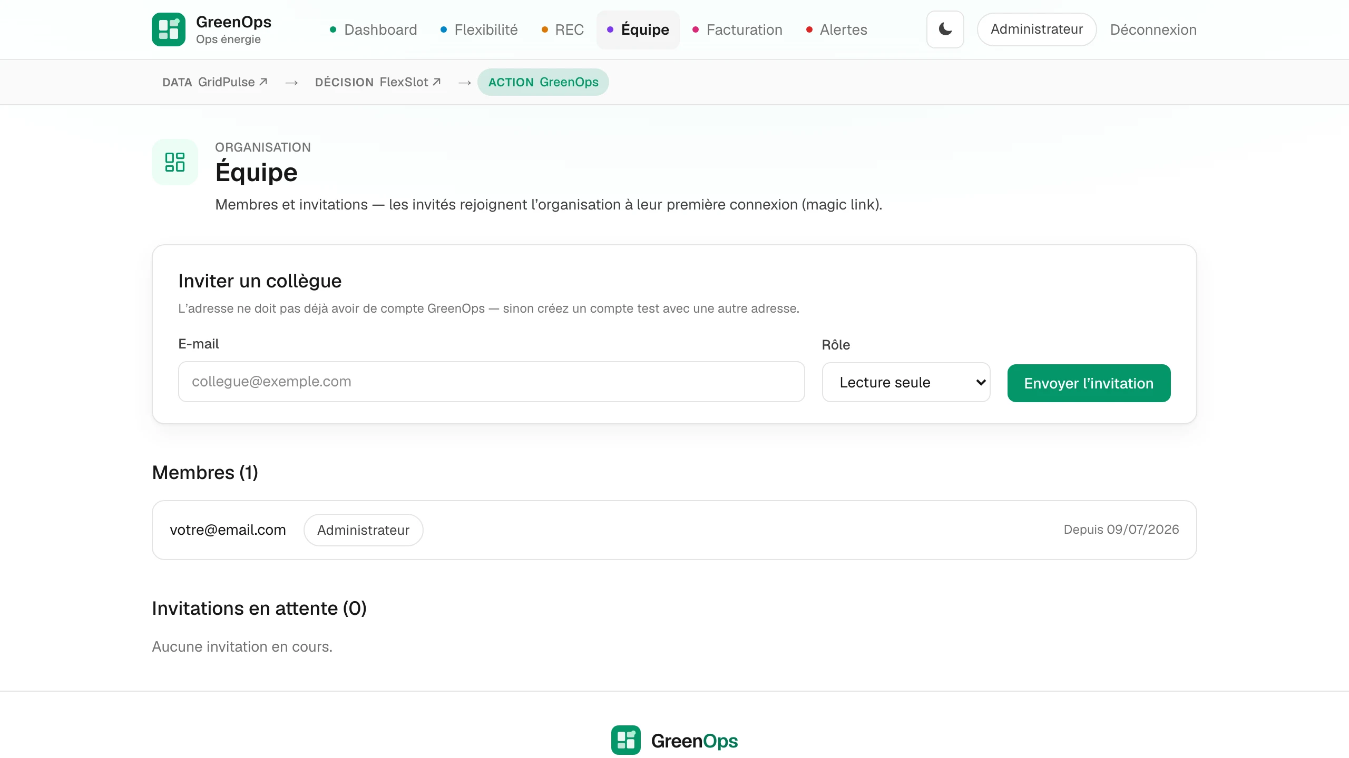Viewport: 1349px width, 758px height.
Task: Click the footer GreenOps brand name
Action: click(695, 741)
